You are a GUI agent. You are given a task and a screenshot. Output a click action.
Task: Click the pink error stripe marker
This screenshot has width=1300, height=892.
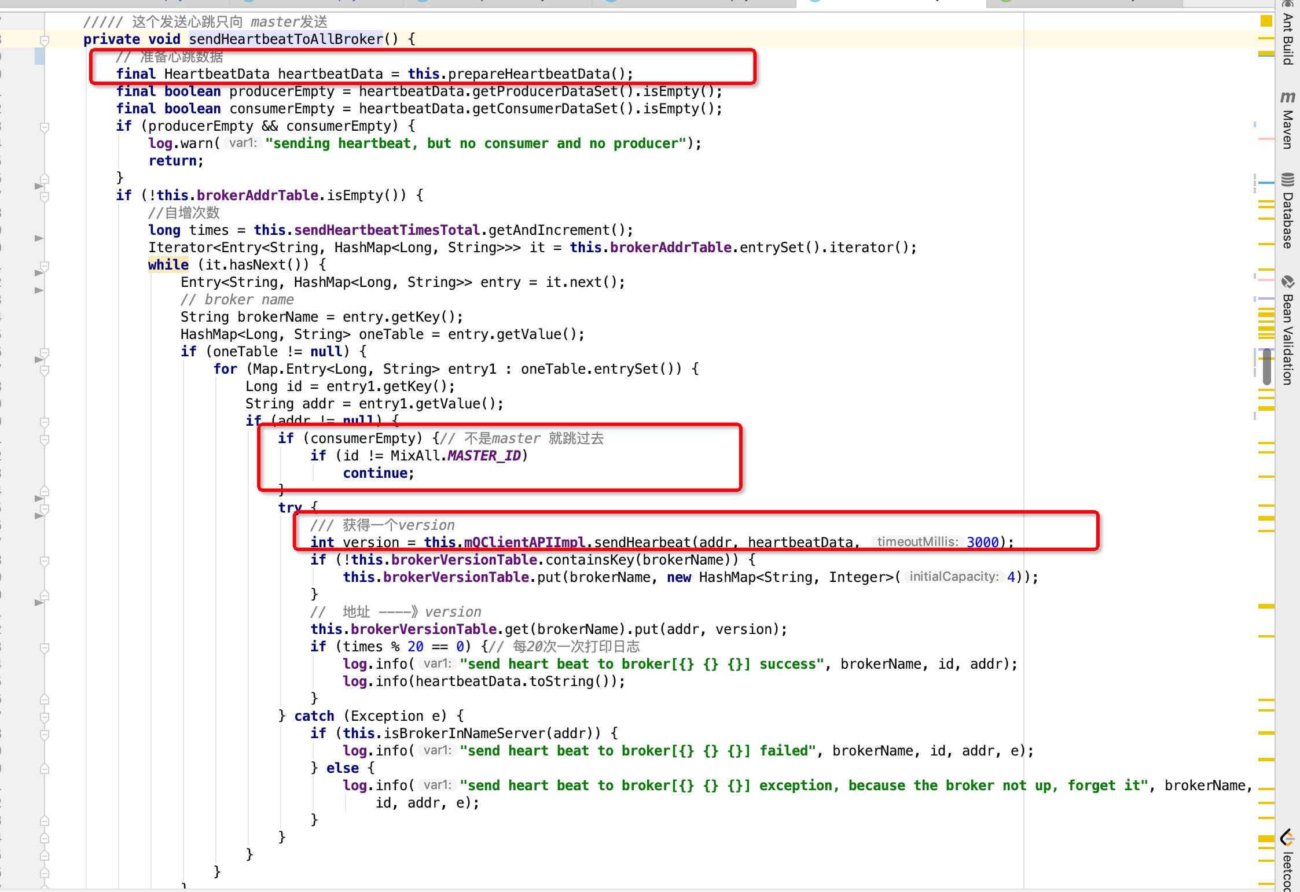point(1266,139)
